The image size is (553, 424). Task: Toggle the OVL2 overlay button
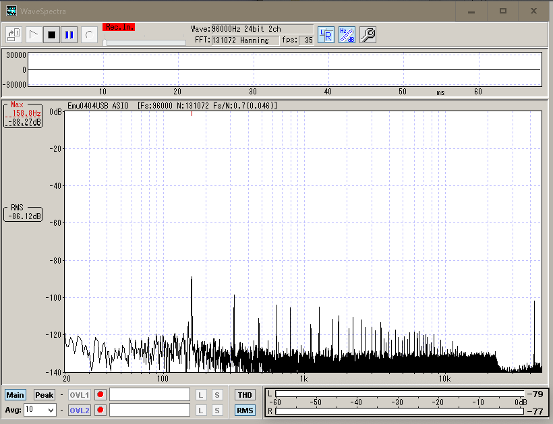(80, 411)
